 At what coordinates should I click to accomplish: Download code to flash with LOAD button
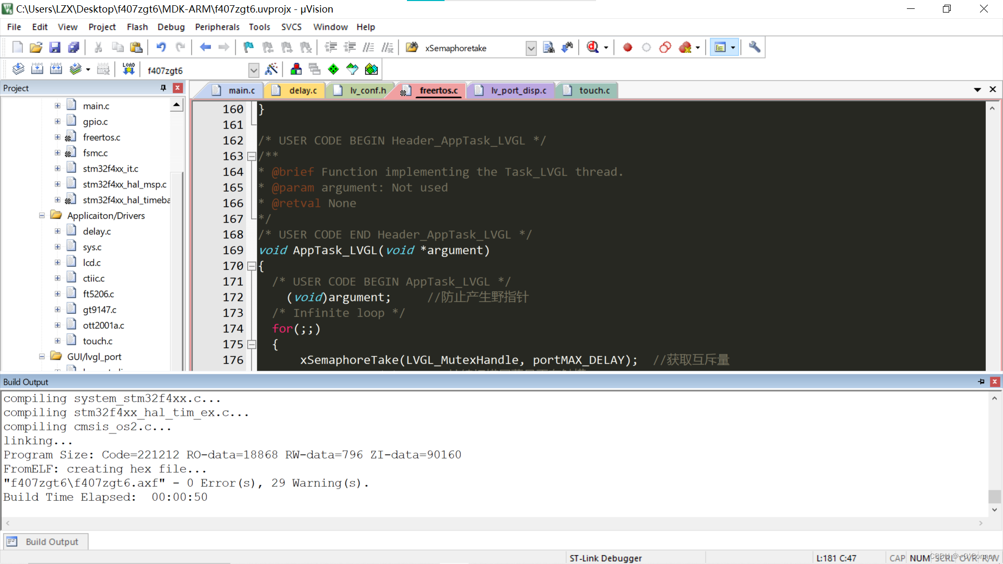click(129, 68)
